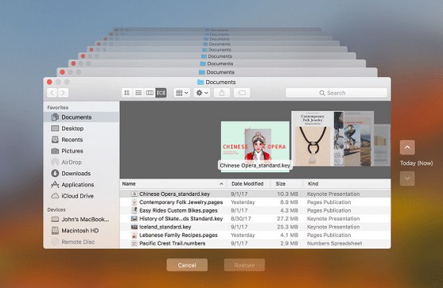443x288 pixels.
Task: Select Iceland_standard.key in the list
Action: tap(255, 227)
